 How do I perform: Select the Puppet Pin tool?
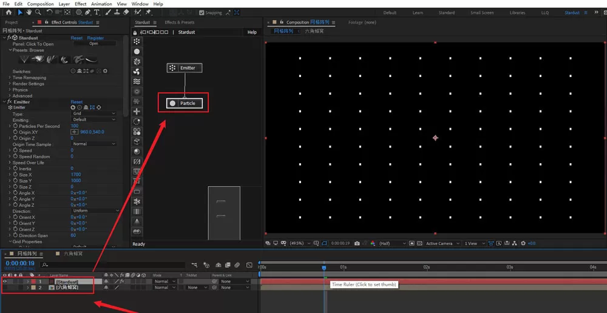click(148, 12)
